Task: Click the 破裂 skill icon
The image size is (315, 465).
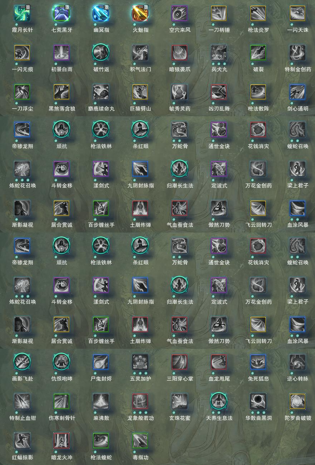Action: pos(258,53)
